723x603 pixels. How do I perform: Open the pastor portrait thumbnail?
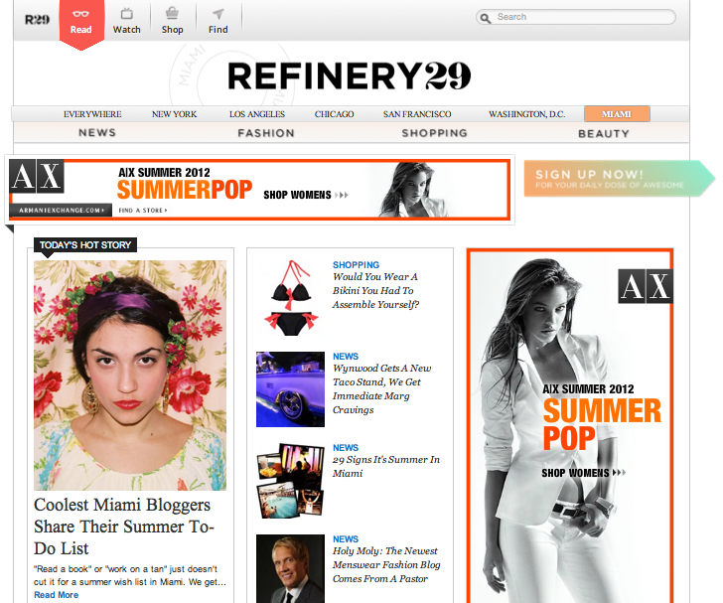pyautogui.click(x=290, y=568)
